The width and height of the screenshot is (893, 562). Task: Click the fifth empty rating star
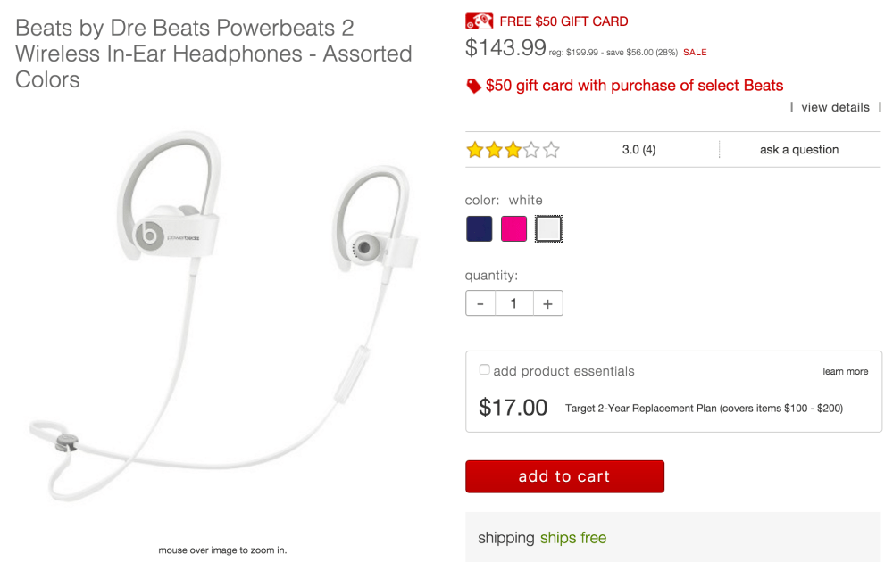(551, 150)
